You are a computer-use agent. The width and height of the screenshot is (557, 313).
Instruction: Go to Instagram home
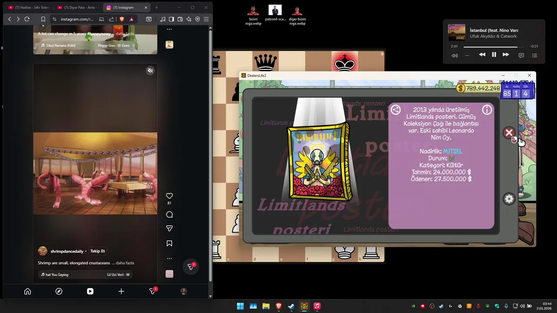27,291
